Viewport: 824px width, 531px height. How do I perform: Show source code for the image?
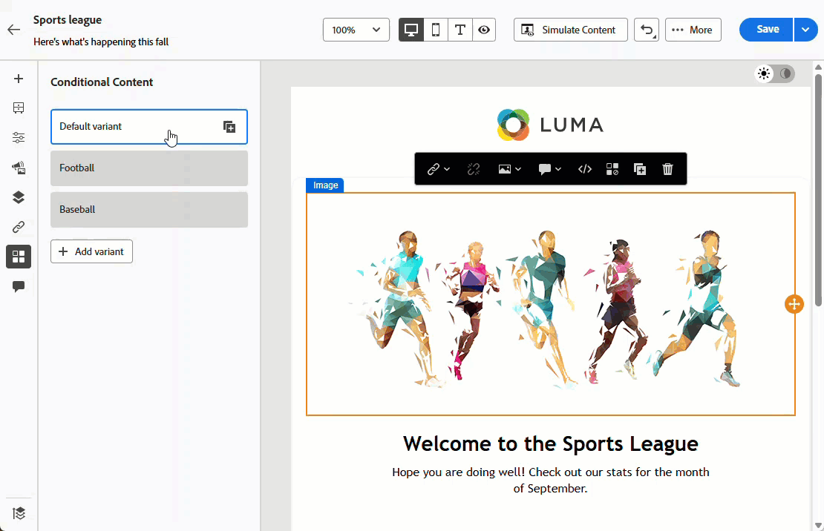585,169
